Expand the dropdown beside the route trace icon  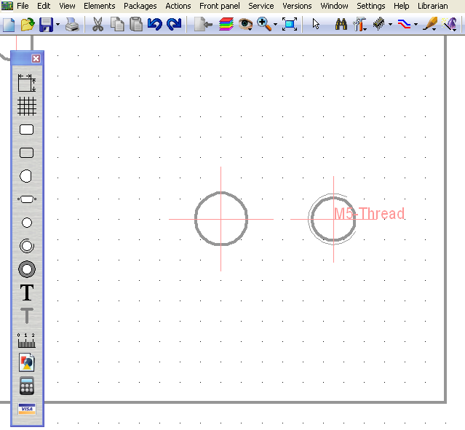click(x=416, y=25)
